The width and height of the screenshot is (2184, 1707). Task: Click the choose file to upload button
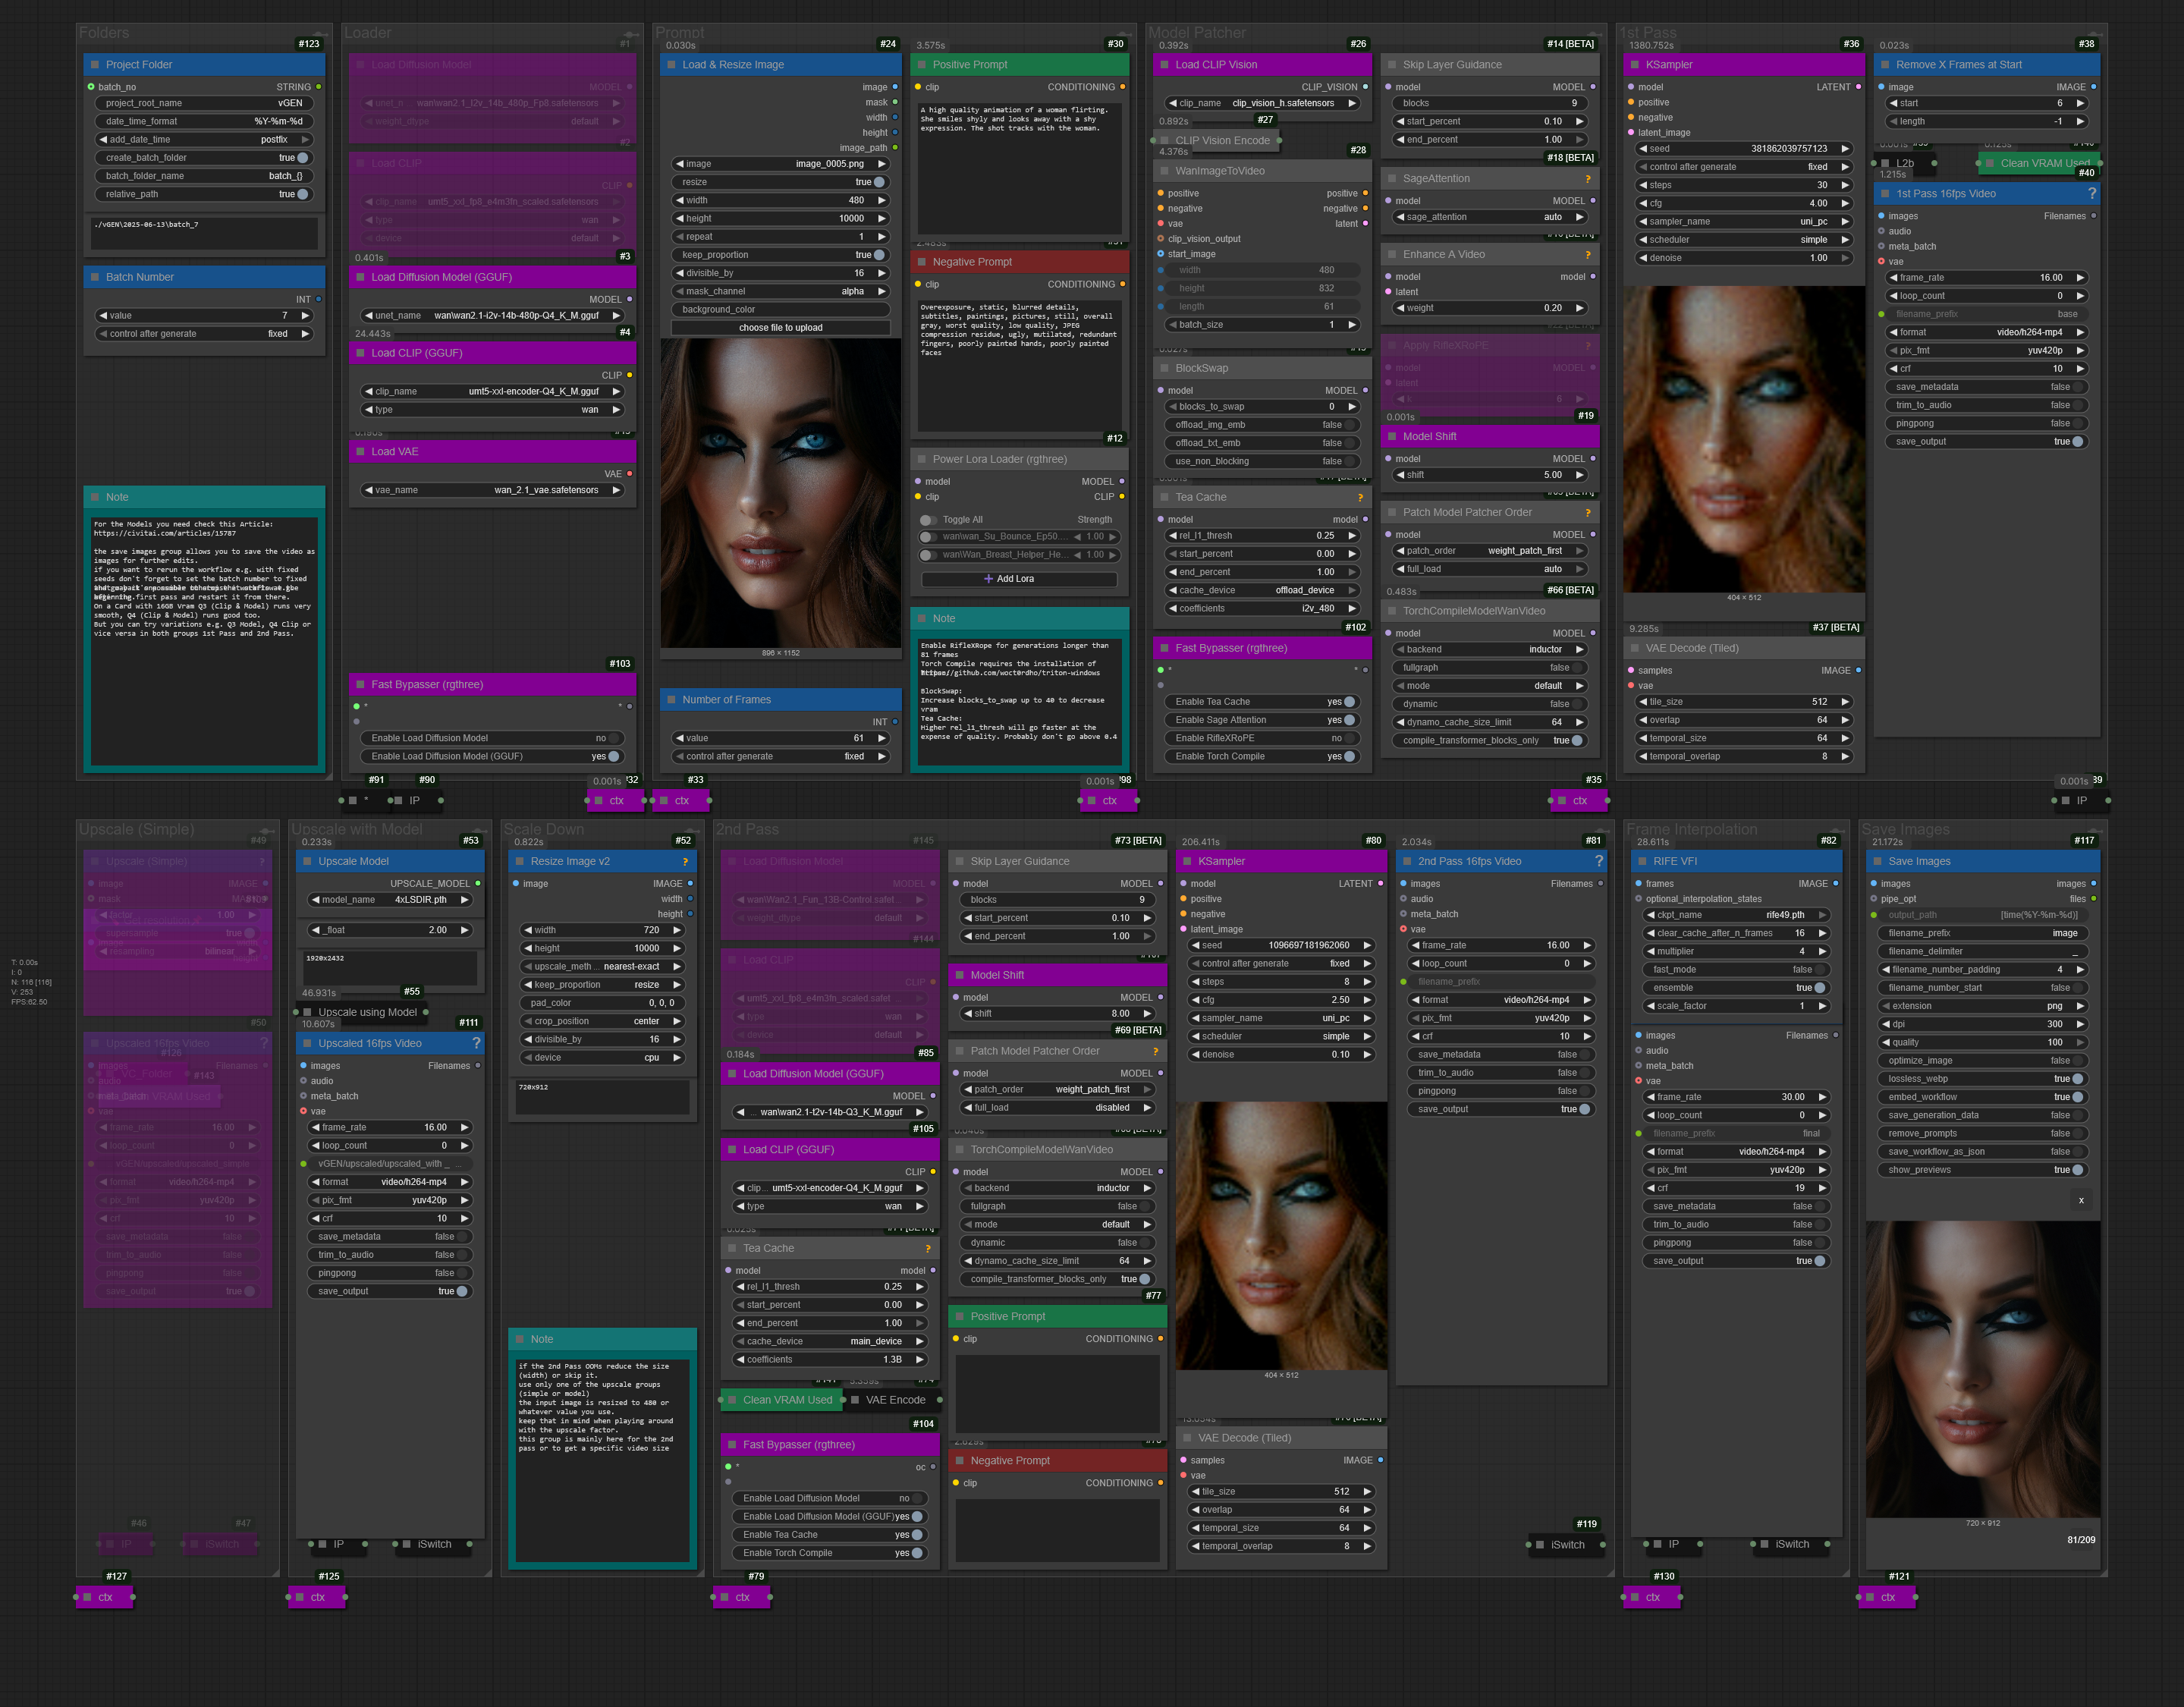click(781, 328)
